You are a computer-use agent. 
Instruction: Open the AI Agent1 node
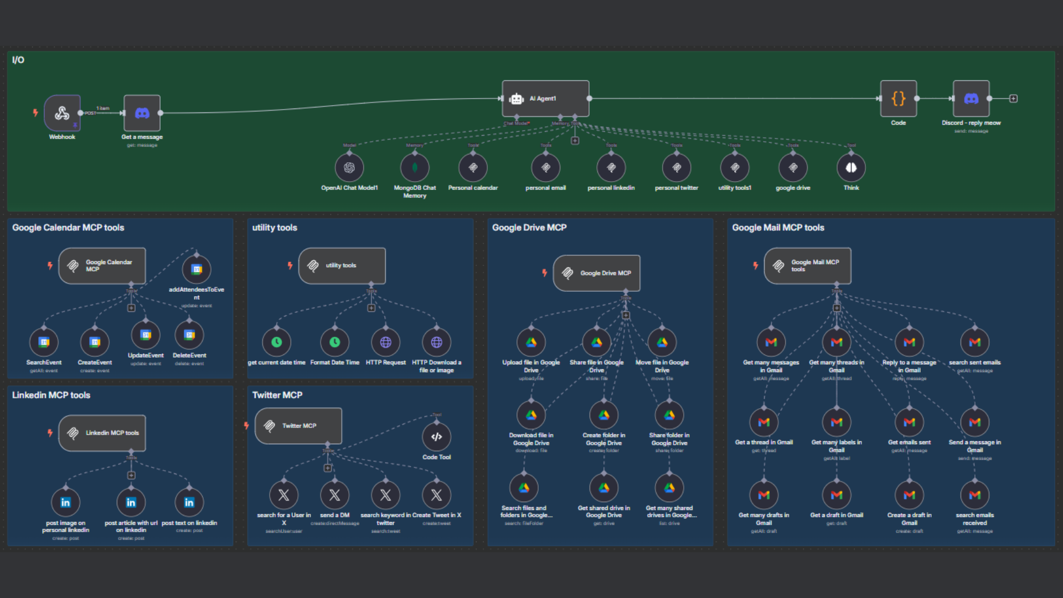[x=545, y=99]
